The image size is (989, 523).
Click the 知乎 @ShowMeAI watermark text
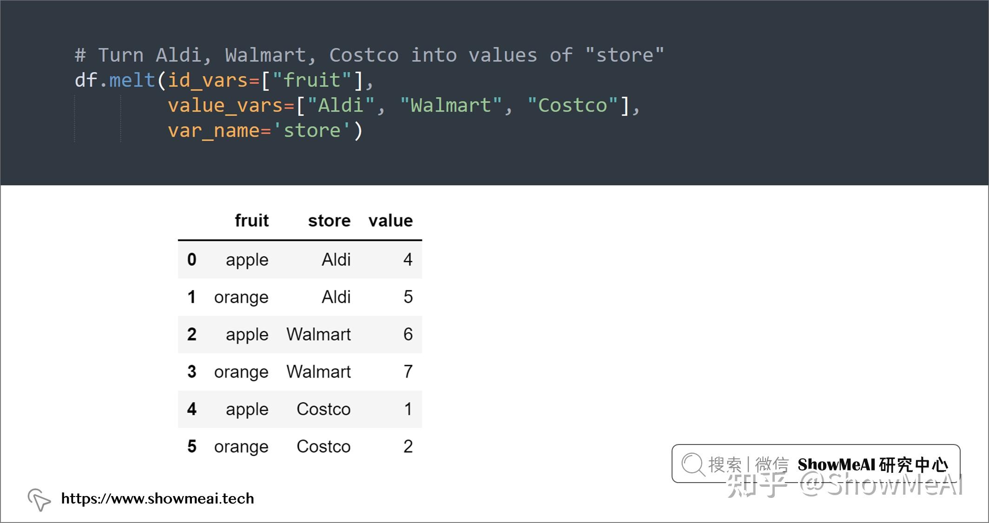tap(844, 485)
